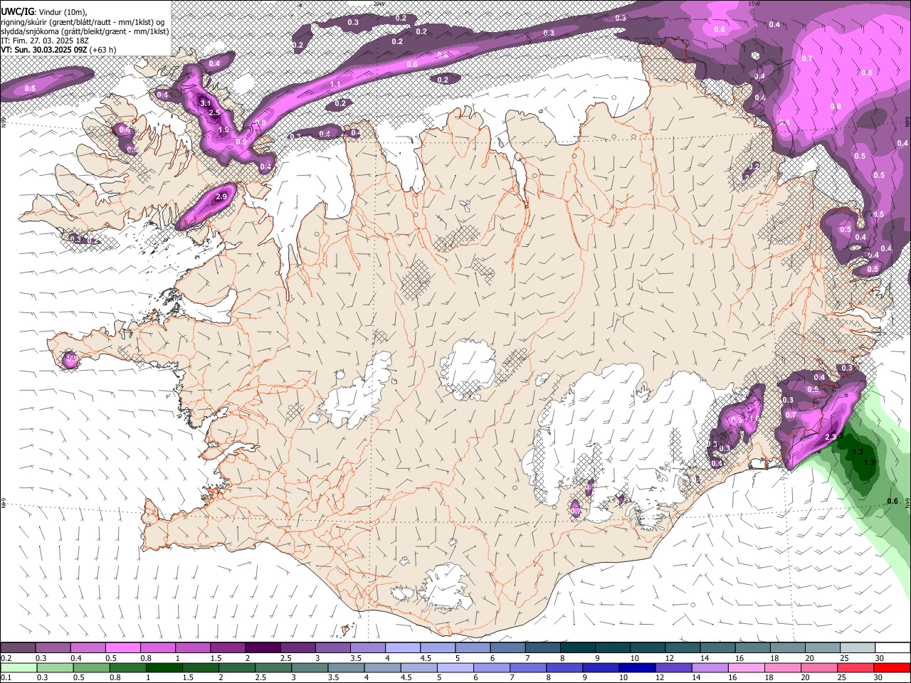Select the darkest purple top-row swatch starting at 2

click(262, 648)
